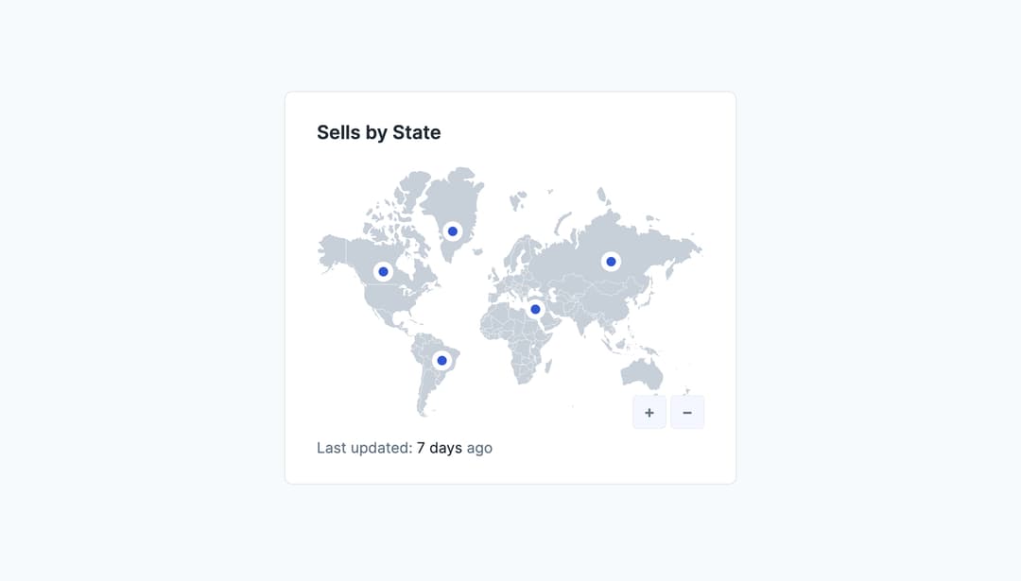This screenshot has height=581, width=1021.
Task: Click the marker located in Russia
Action: tap(611, 262)
